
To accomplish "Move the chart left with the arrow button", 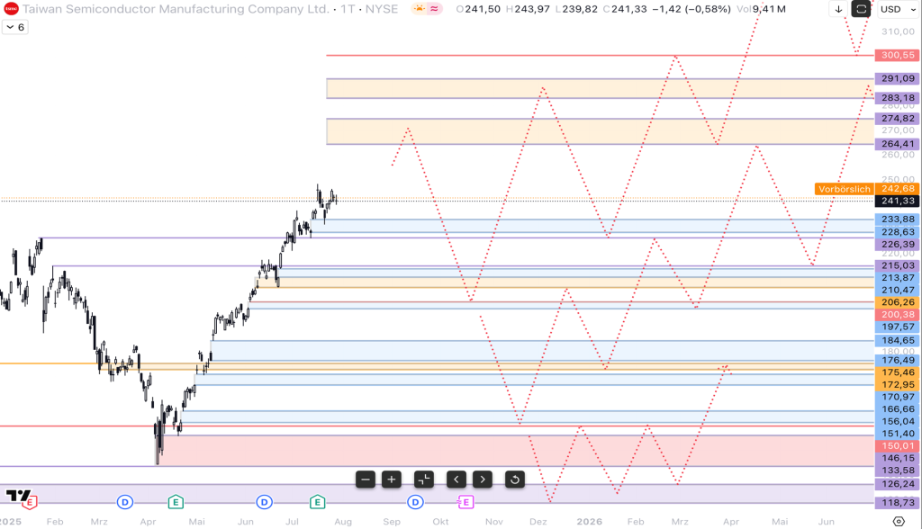I will [x=456, y=480].
